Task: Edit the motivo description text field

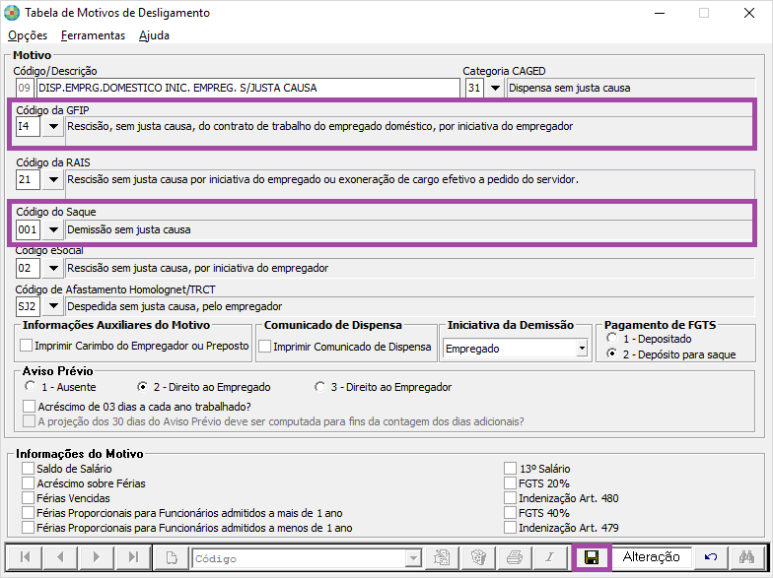Action: [x=247, y=88]
